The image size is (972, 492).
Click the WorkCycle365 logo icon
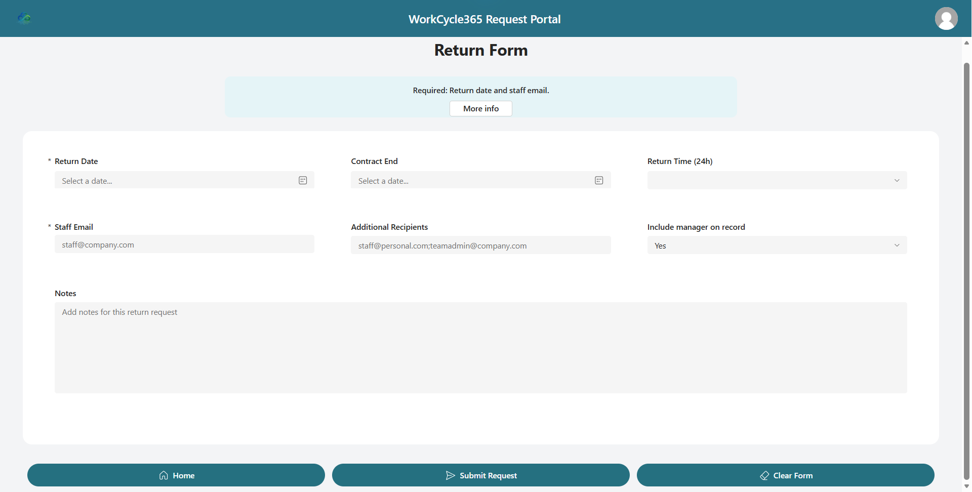24,19
